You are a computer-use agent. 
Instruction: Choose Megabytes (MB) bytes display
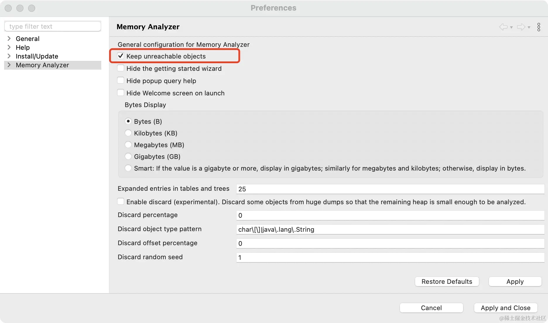128,145
